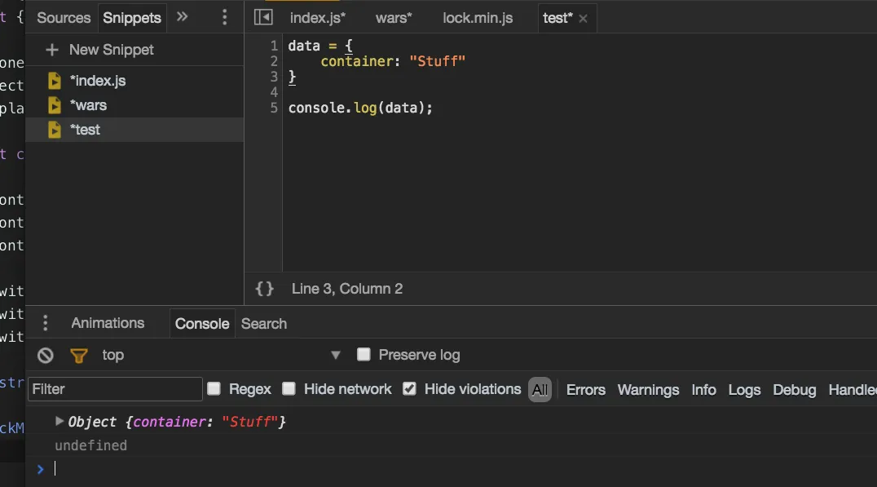Toggle the navigator sidebar pane icon
Viewport: 877px width, 487px height.
(x=263, y=17)
